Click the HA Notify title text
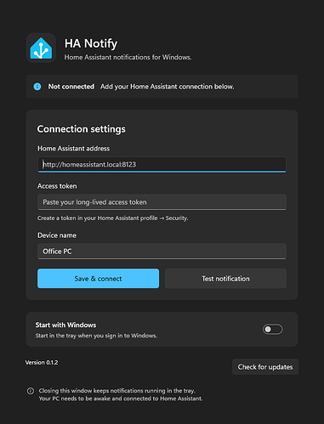The height and width of the screenshot is (424, 324). (91, 43)
